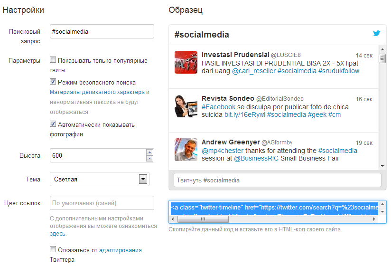Decrease Высота with the down stepper arrow

coord(149,159)
